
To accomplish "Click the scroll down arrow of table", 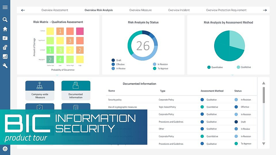I will (x=263, y=144).
